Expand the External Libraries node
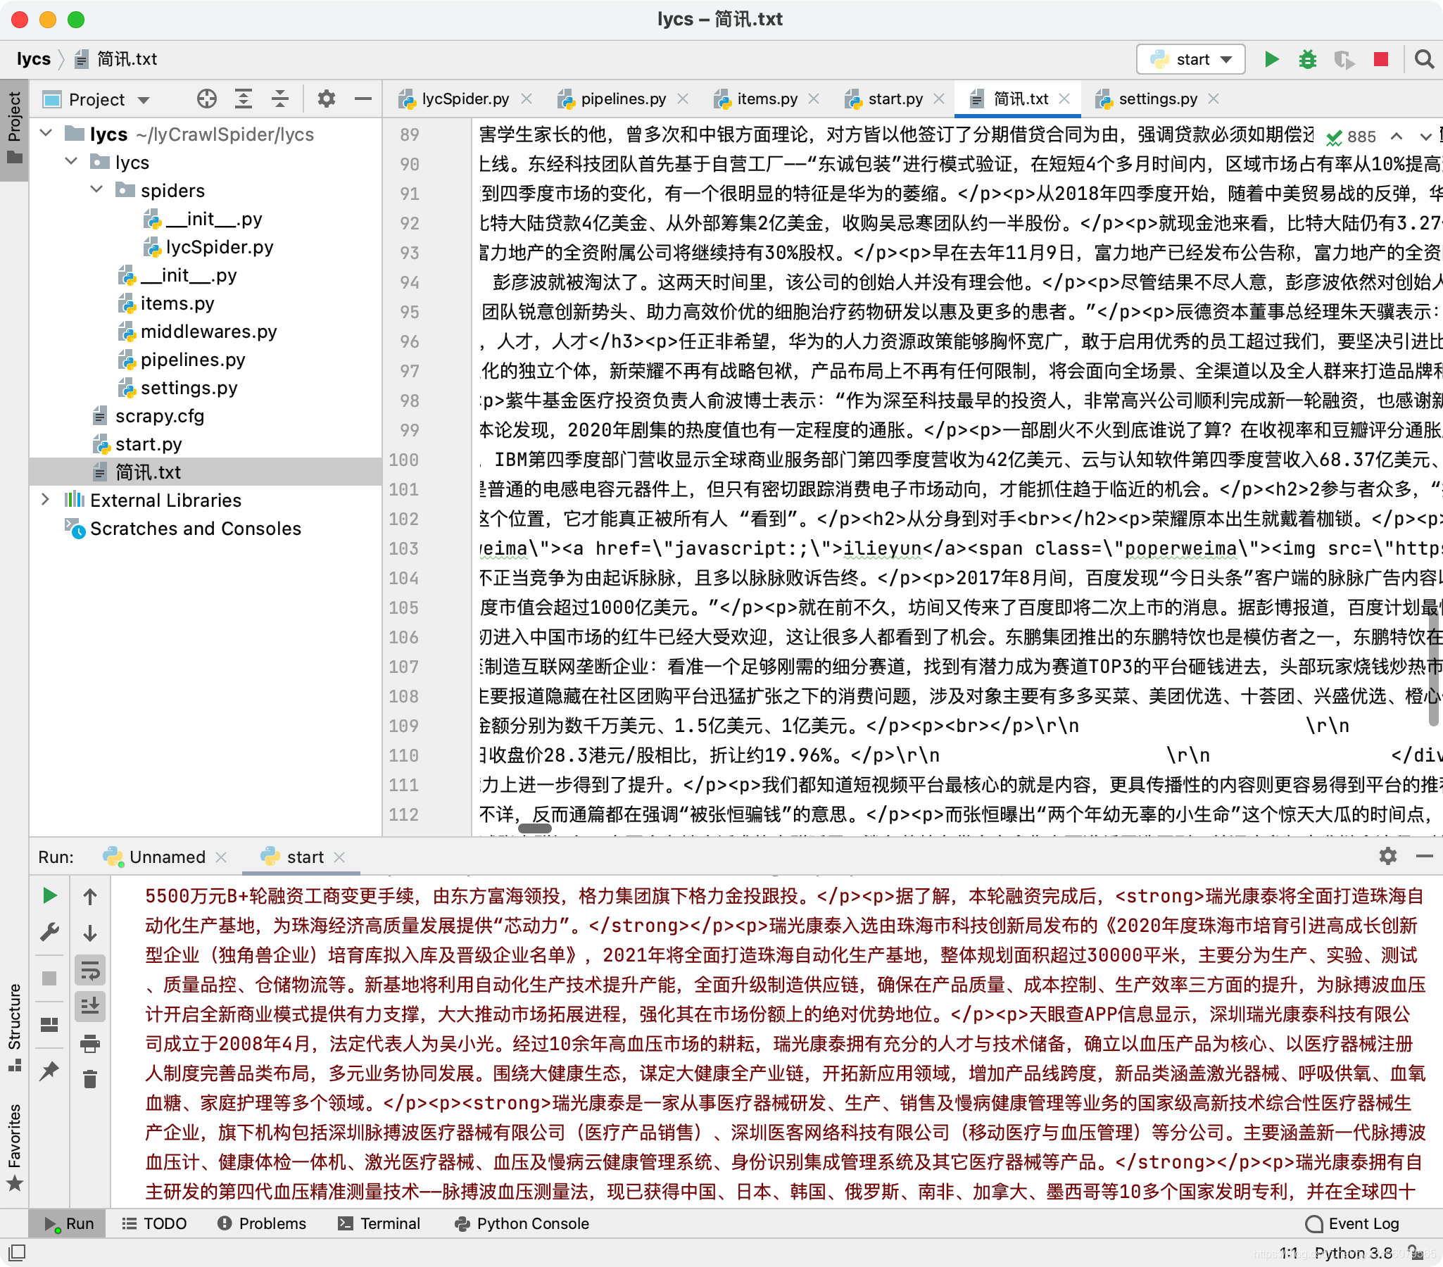 coord(46,500)
